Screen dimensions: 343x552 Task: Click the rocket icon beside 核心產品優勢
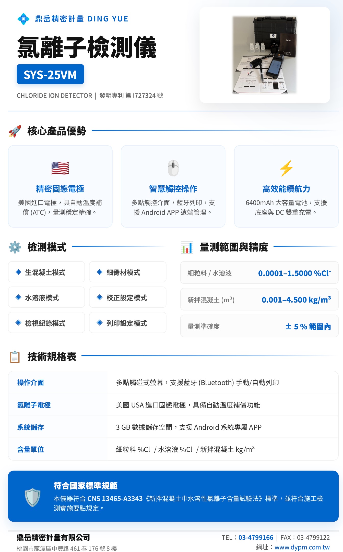(x=15, y=131)
